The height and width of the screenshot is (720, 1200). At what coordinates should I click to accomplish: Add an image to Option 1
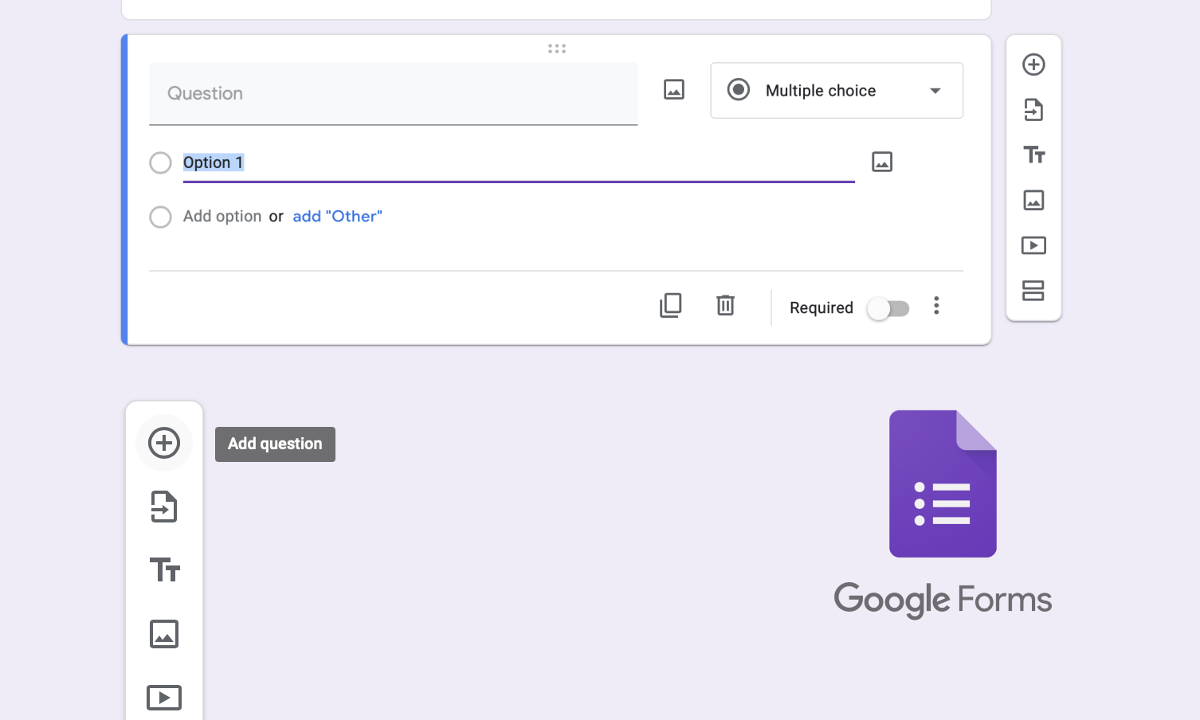[x=882, y=162]
